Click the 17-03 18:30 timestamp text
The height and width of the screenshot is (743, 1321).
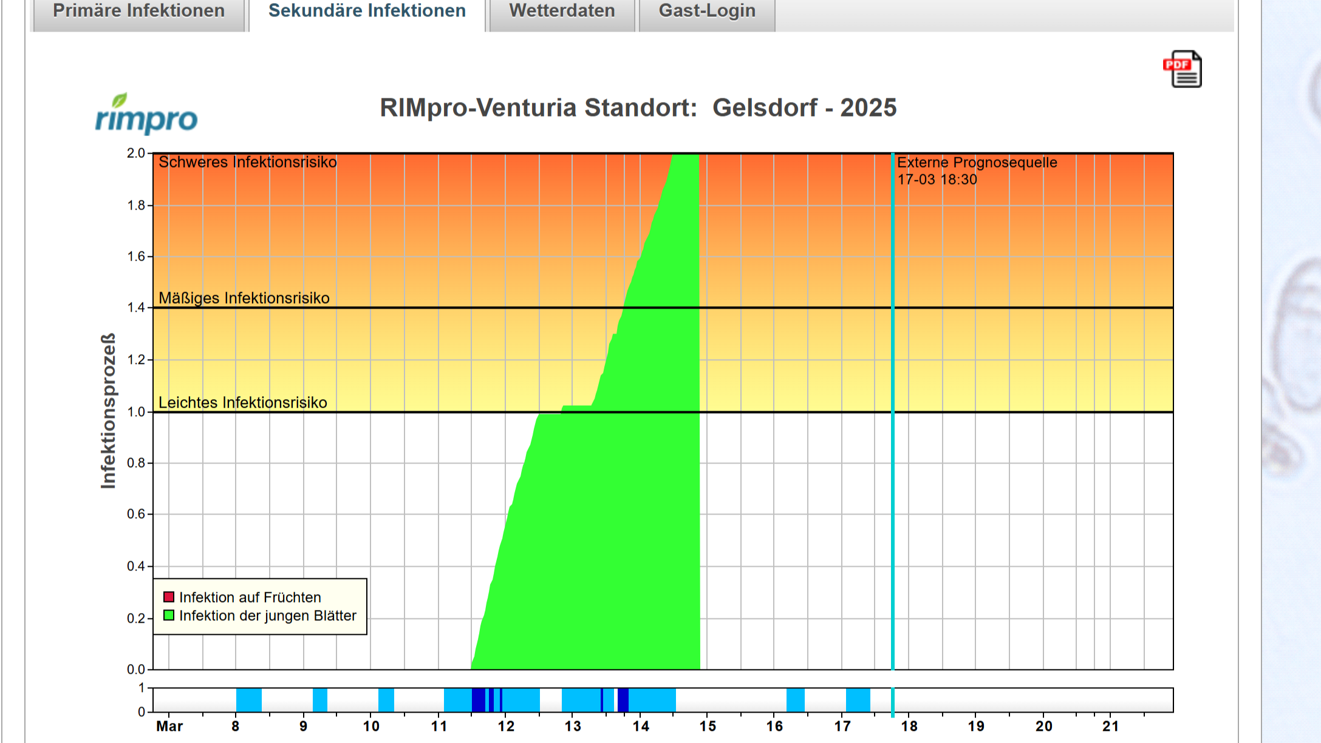point(937,180)
